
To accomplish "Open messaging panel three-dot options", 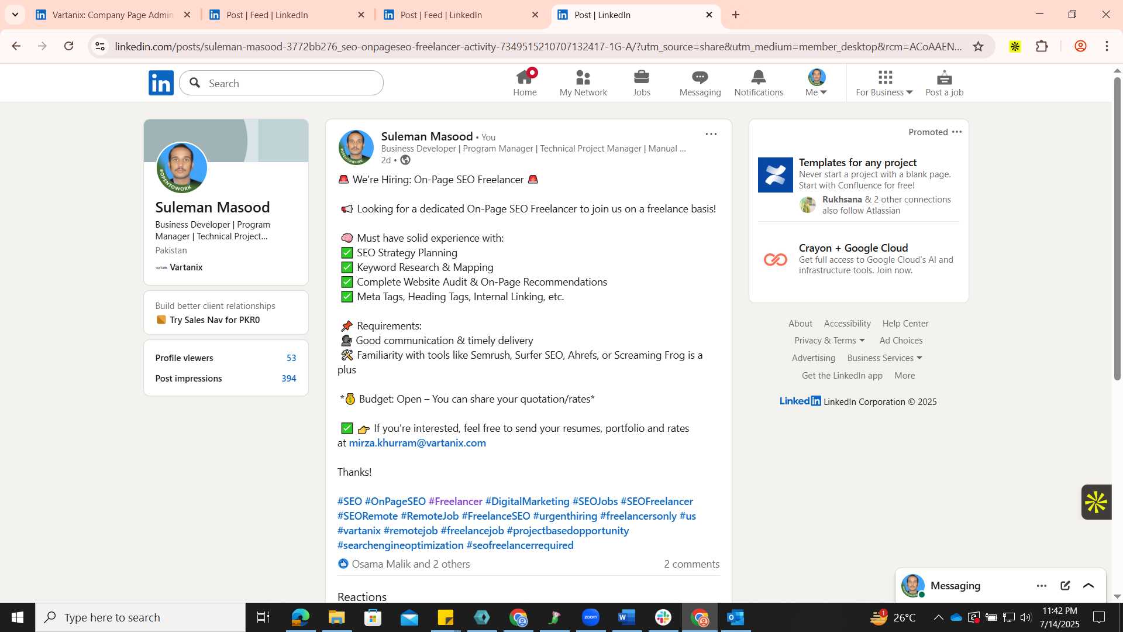I will [1042, 586].
